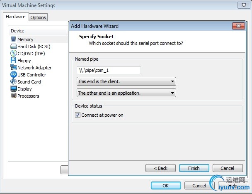Select Floppy device row
252x194 pixels.
pyautogui.click(x=38, y=61)
